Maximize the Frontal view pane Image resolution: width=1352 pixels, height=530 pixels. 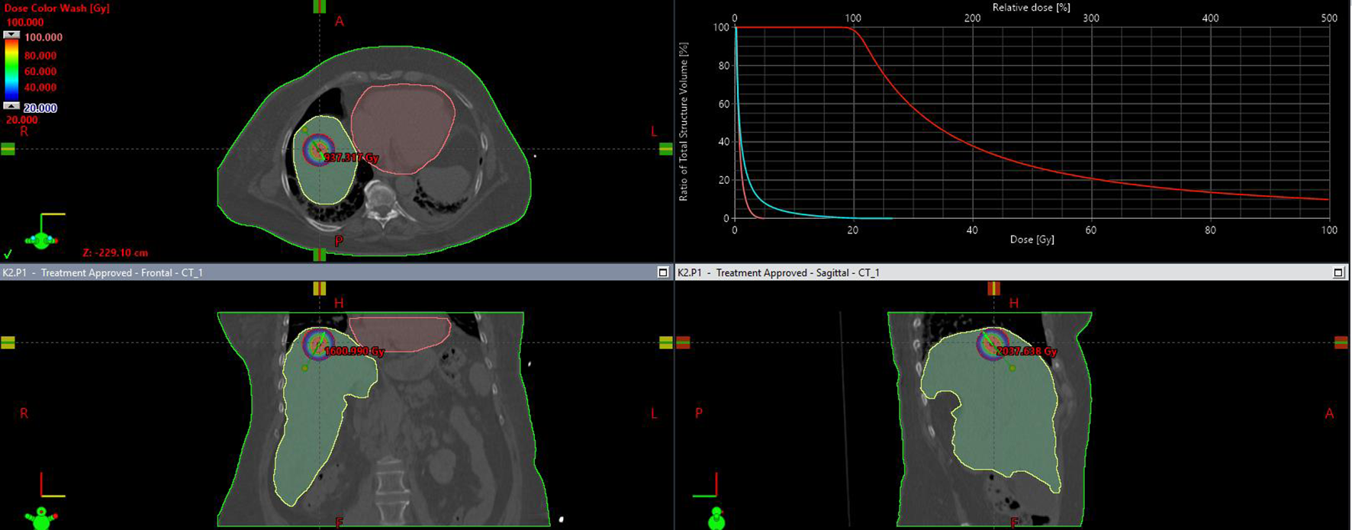click(662, 272)
